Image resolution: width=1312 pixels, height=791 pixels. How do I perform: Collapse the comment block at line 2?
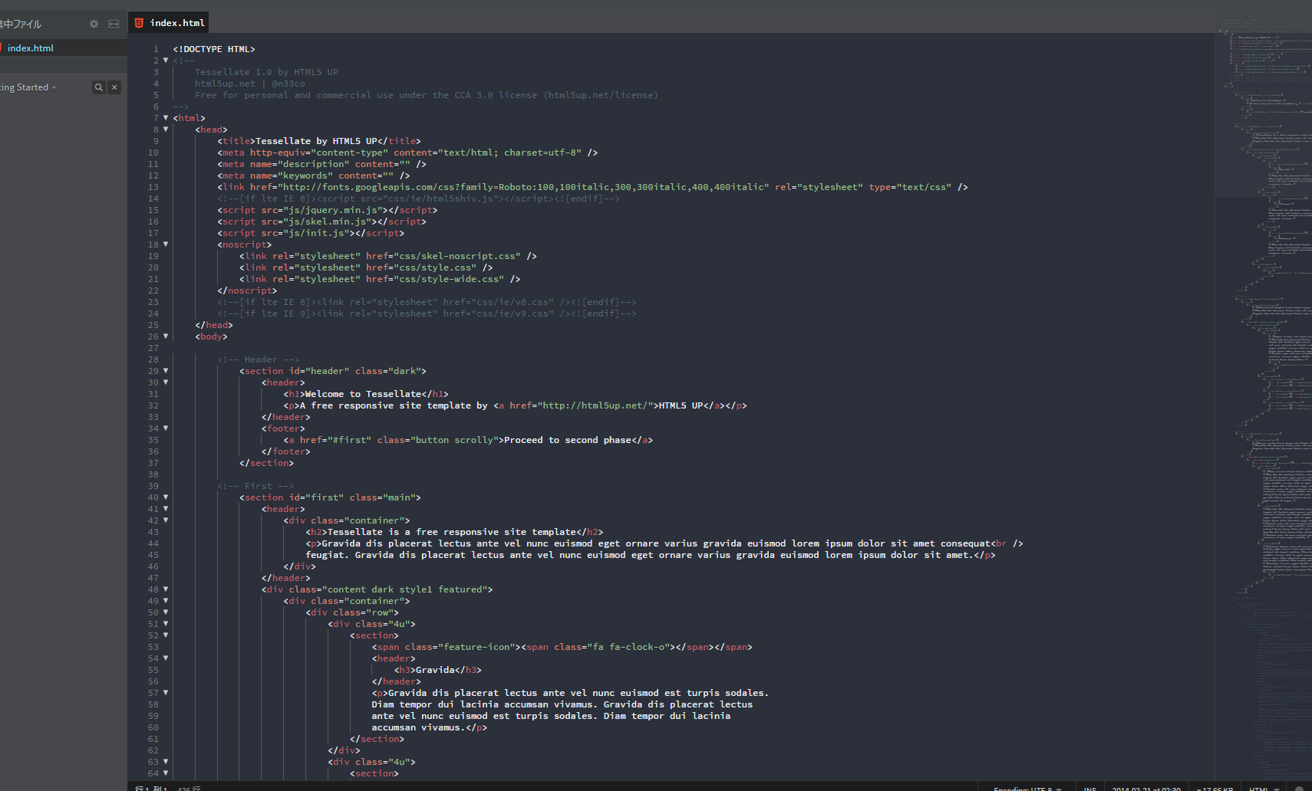(166, 61)
